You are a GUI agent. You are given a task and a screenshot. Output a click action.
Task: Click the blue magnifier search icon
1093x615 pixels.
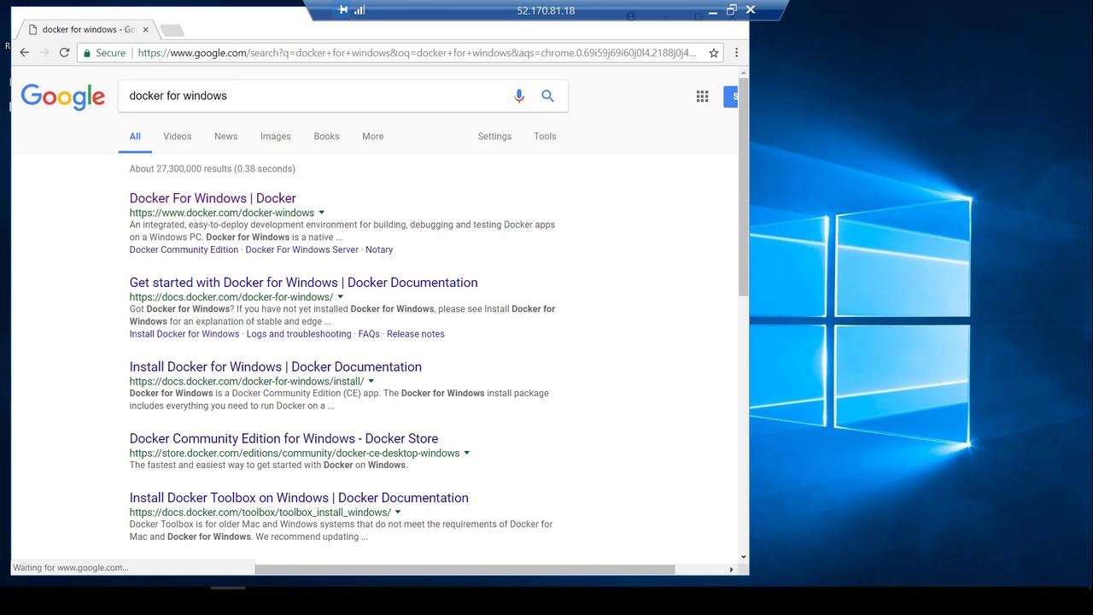click(x=547, y=97)
